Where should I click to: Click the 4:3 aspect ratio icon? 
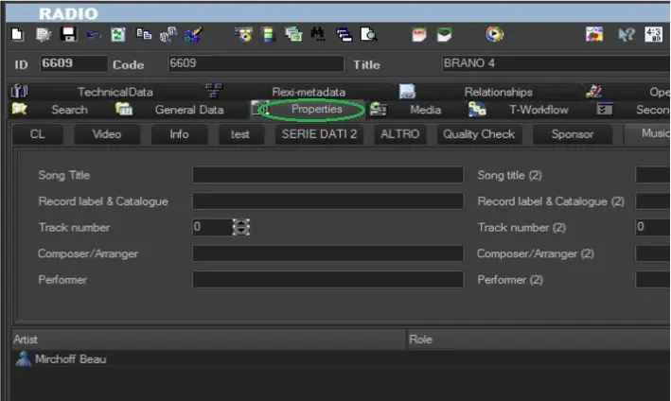653,35
